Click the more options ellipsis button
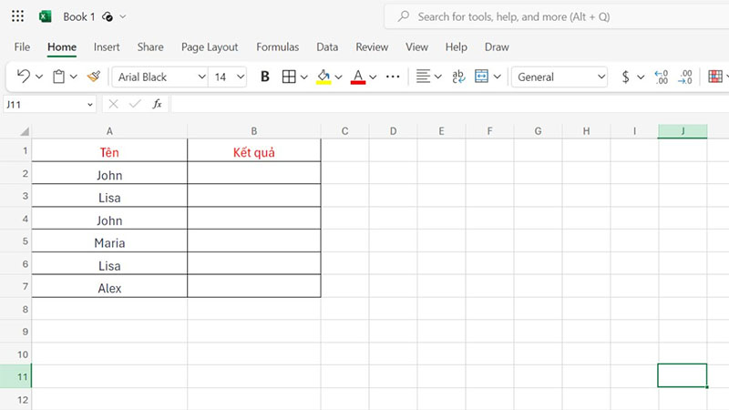The image size is (729, 410). pyautogui.click(x=393, y=77)
